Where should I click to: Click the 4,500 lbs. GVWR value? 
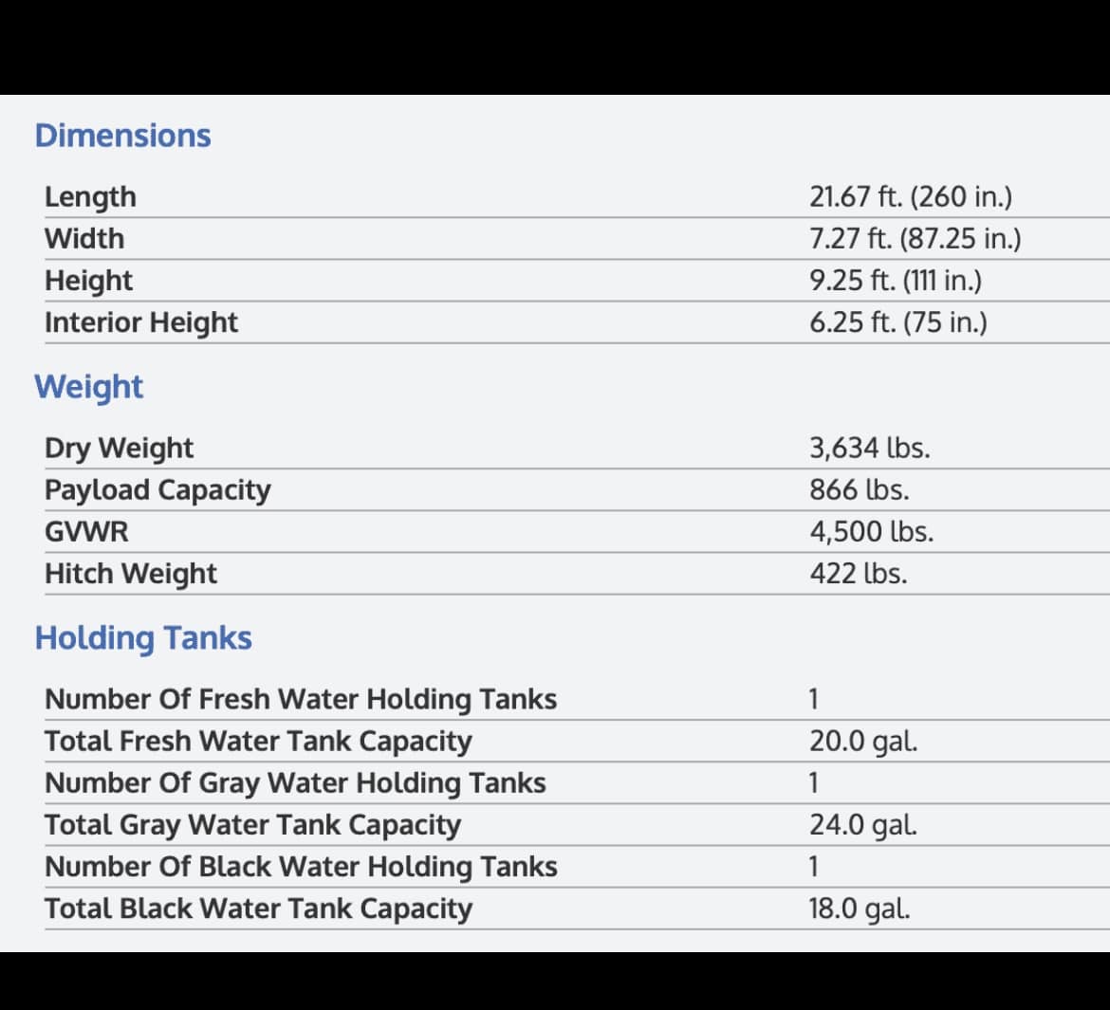[872, 531]
